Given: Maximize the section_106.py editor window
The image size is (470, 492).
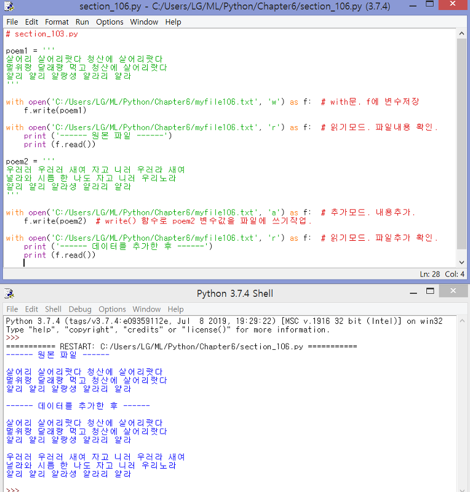Looking at the screenshot, I should click(x=429, y=4).
